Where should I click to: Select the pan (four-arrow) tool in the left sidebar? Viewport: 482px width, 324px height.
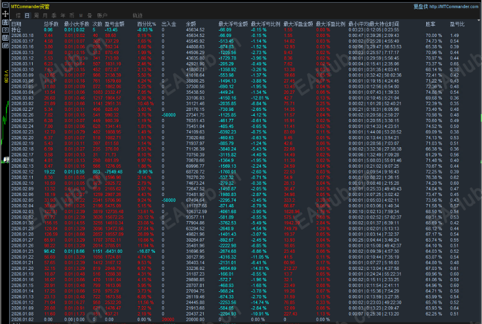tap(4, 13)
